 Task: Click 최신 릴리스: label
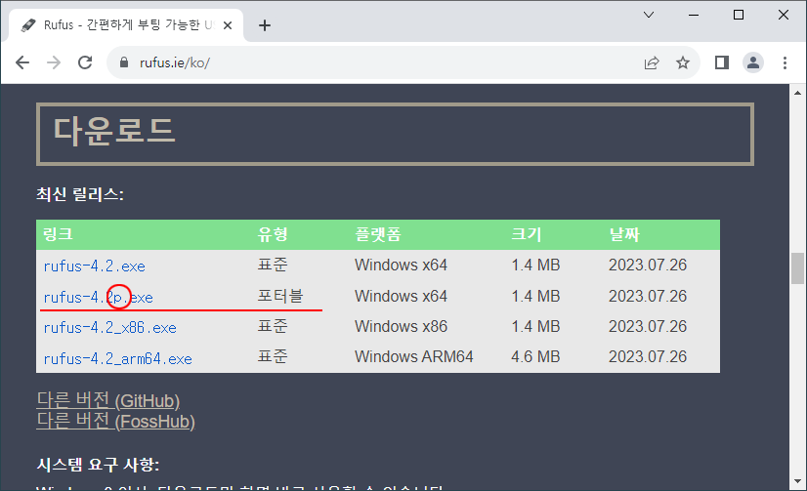point(80,194)
